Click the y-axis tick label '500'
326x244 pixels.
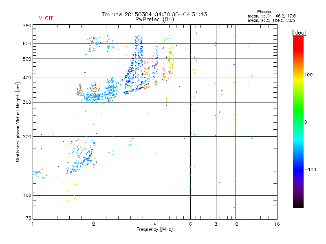27,59
